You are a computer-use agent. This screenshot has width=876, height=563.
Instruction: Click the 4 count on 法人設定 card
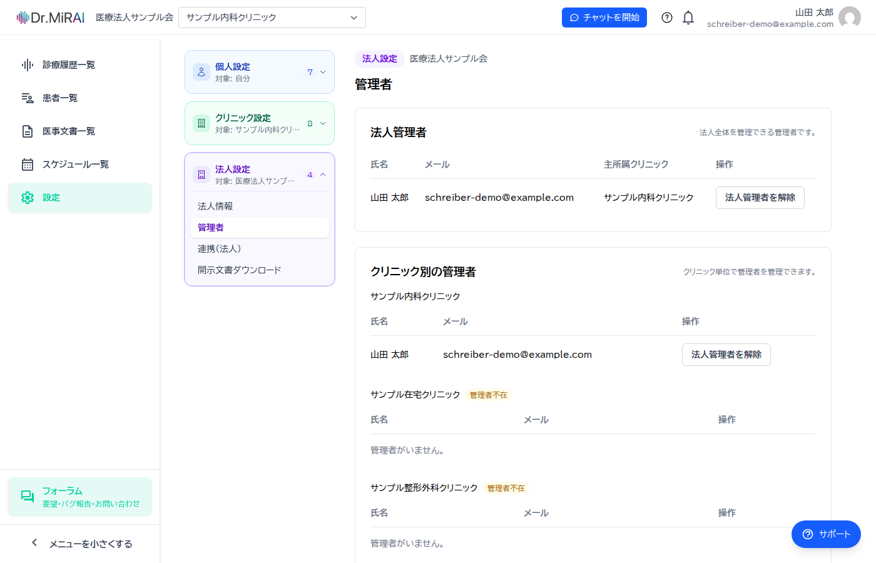pyautogui.click(x=310, y=175)
